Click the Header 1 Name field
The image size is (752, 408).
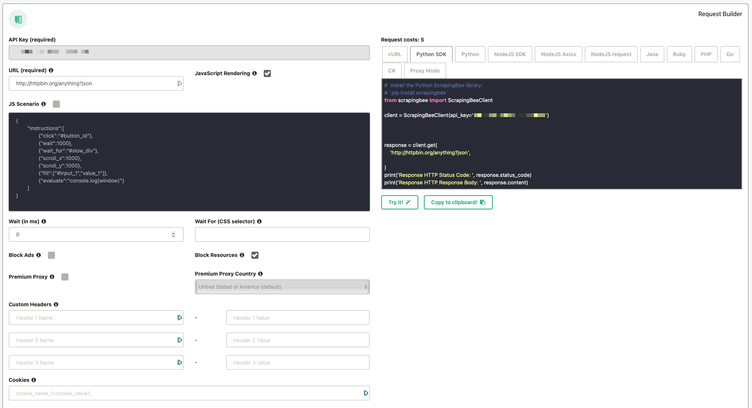96,317
